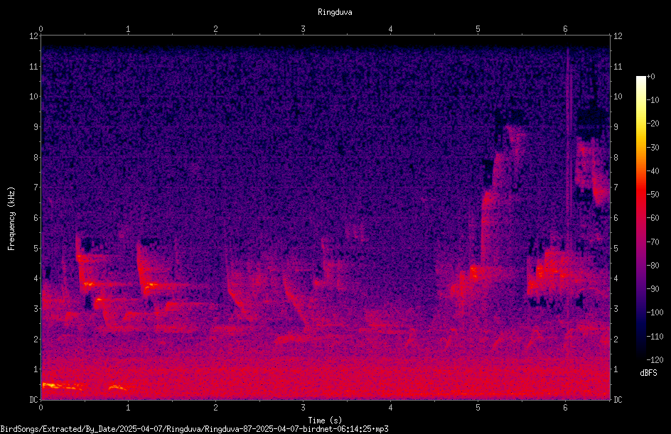
Task: Click the file path text at the bottom
Action: click(194, 429)
